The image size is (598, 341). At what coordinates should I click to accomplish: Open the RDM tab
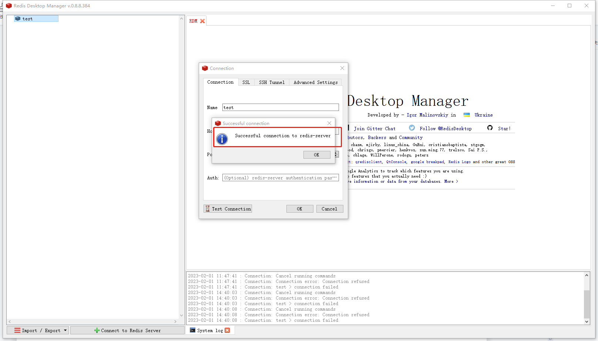[194, 21]
